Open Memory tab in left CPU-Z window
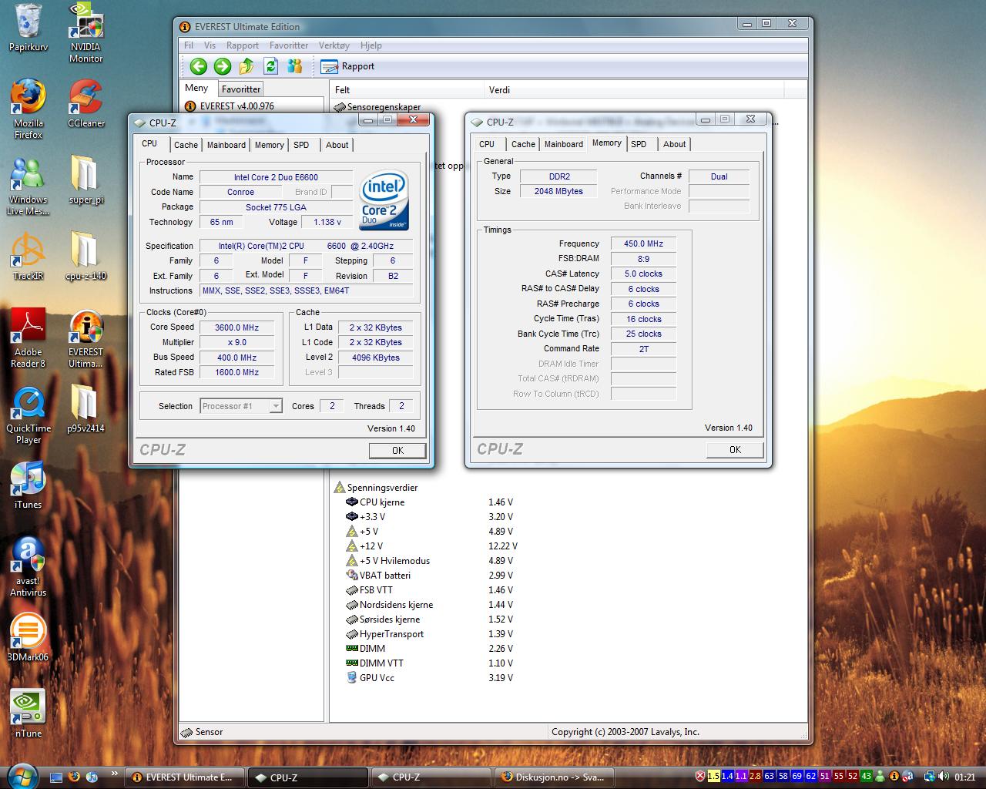Viewport: 986px width, 789px height. pyautogui.click(x=270, y=145)
